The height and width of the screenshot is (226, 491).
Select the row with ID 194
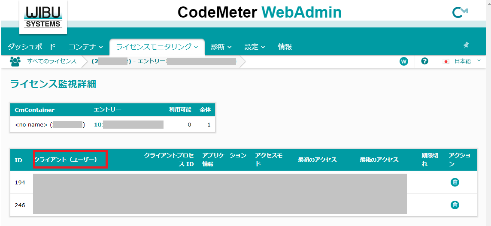tap(244, 182)
